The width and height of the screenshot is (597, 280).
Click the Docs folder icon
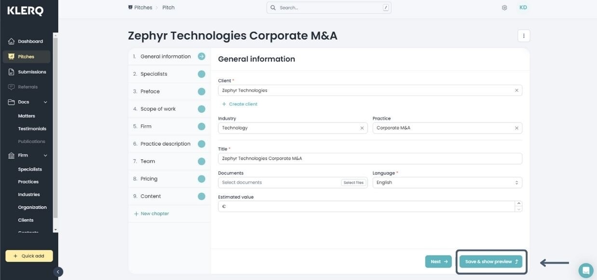click(11, 102)
